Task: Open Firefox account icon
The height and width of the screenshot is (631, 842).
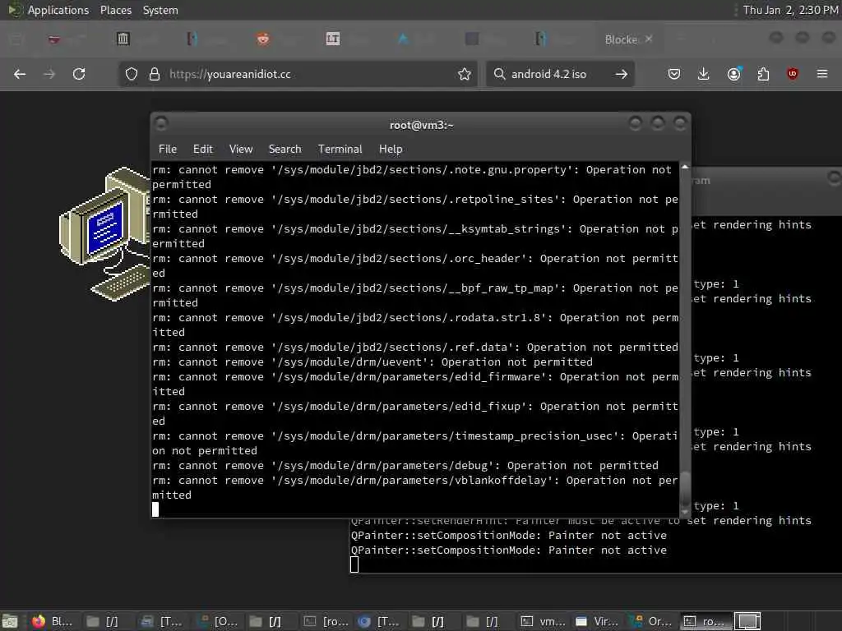Action: coord(733,74)
